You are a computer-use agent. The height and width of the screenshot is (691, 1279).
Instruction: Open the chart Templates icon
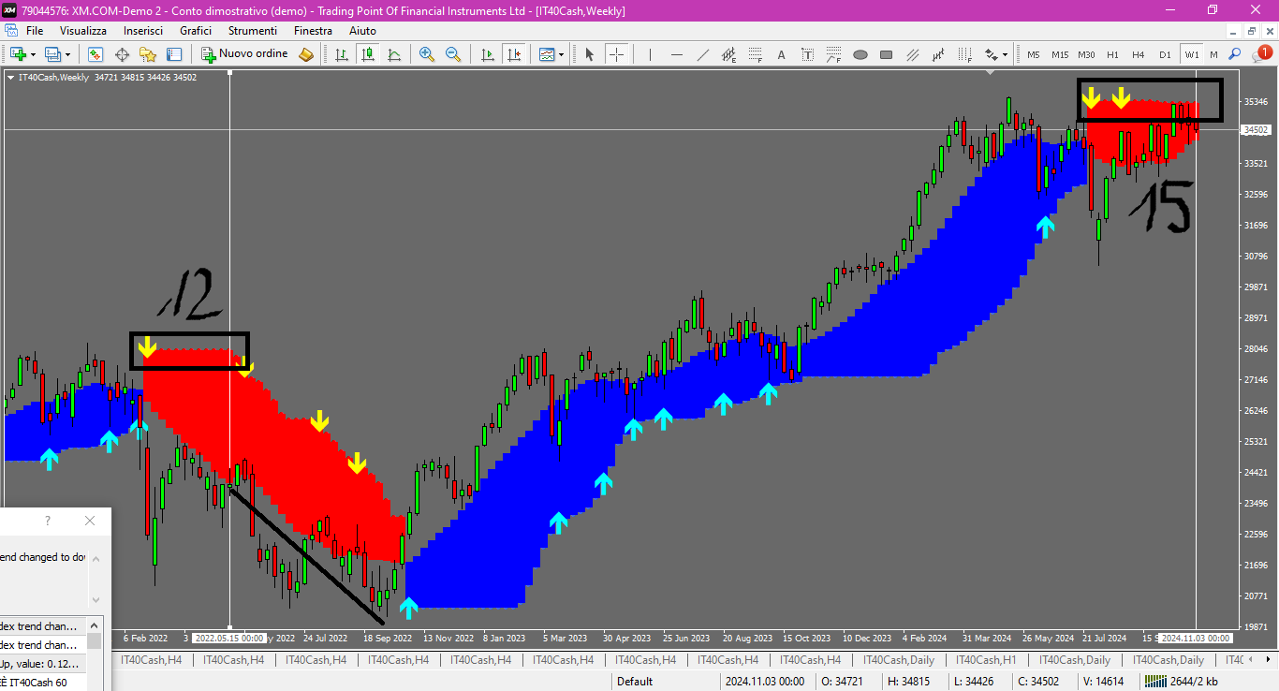(x=547, y=54)
